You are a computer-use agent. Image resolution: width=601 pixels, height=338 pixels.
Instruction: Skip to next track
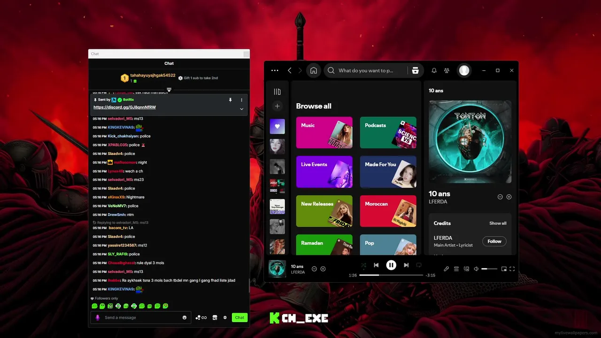[x=406, y=265]
